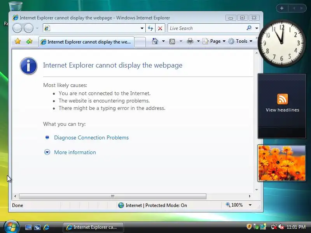Click the security shield tray icon

pyautogui.click(x=249, y=226)
